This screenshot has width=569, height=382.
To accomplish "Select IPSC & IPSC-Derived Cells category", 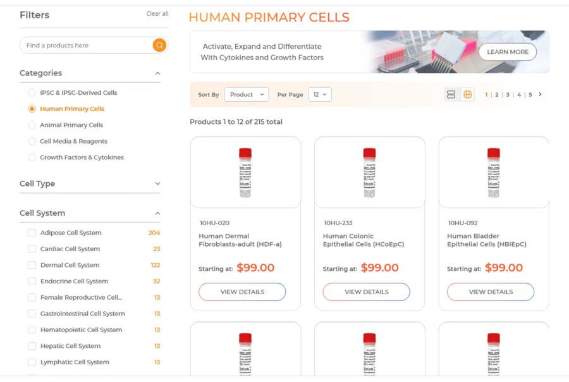I will pyautogui.click(x=32, y=92).
